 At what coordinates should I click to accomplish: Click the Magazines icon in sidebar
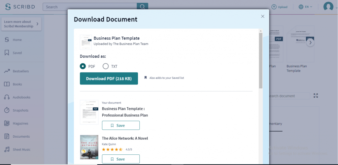(x=7, y=123)
